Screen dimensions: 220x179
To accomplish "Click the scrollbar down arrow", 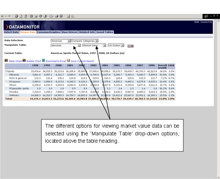I will click(x=219, y=178).
